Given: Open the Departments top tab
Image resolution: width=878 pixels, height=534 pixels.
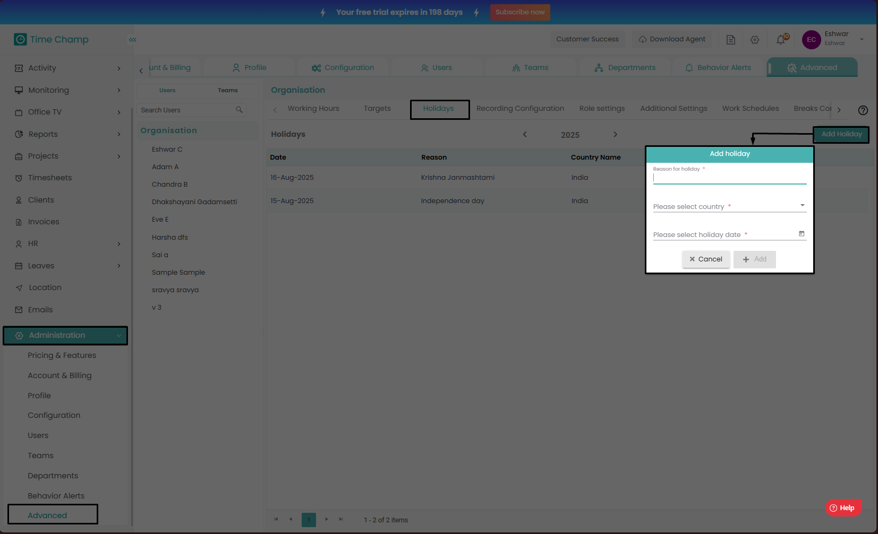Looking at the screenshot, I should pyautogui.click(x=625, y=68).
